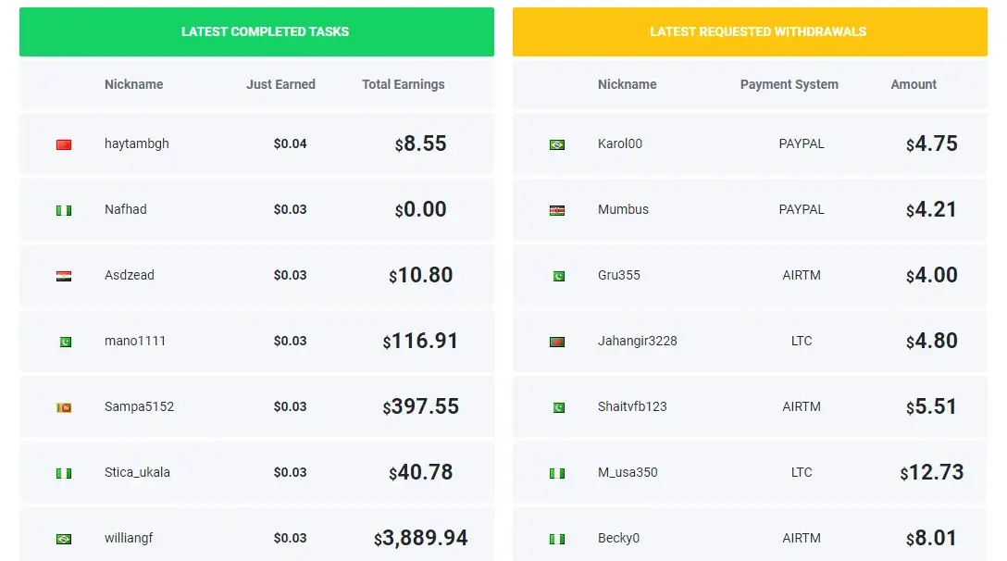Viewport: 1007px width, 561px height.
Task: Click the $5.51 withdrawal amount
Action: pyautogui.click(x=931, y=406)
